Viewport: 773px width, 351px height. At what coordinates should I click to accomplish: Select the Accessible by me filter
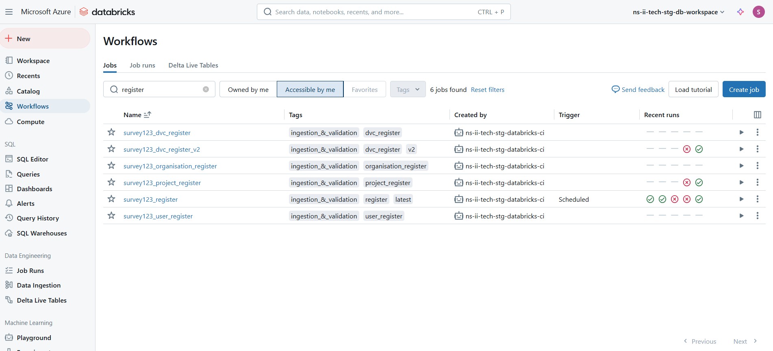[310, 89]
